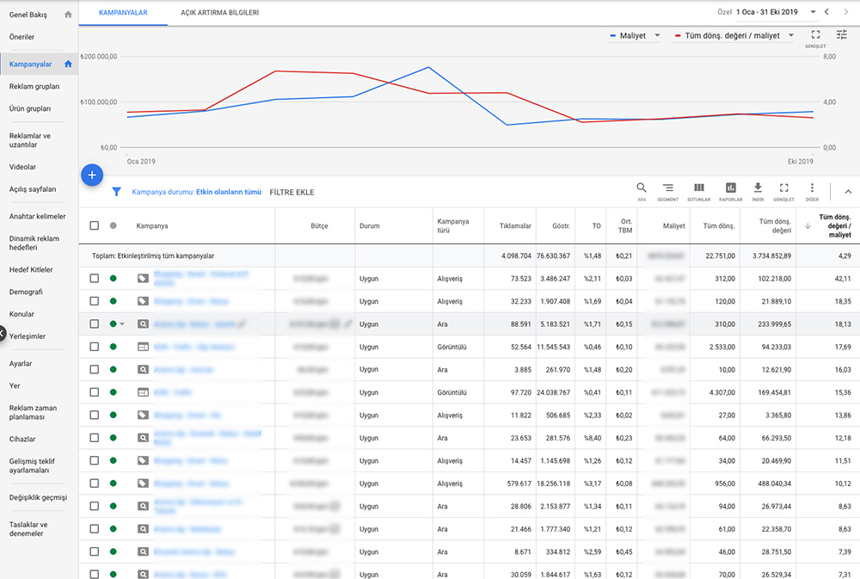This screenshot has height=579, width=860.
Task: Click the shopping tag icon in the 73.523 clicks row
Action: coord(143,278)
